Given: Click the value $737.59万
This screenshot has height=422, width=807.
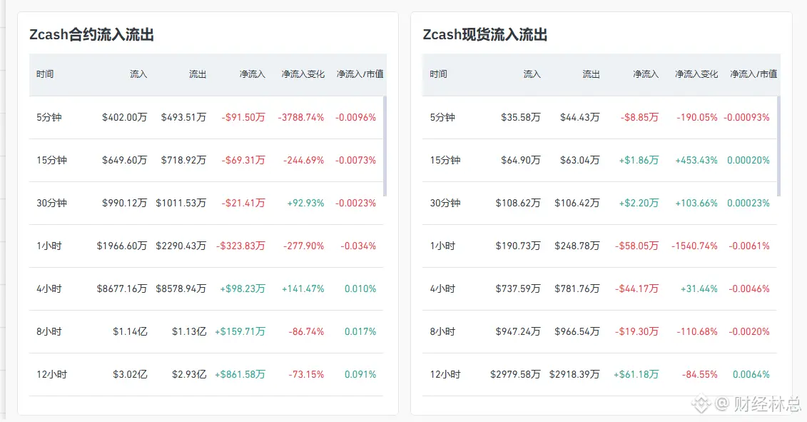Looking at the screenshot, I should pyautogui.click(x=518, y=288).
